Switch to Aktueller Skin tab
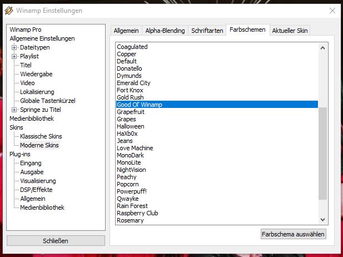This screenshot has width=343, height=257. click(x=290, y=31)
